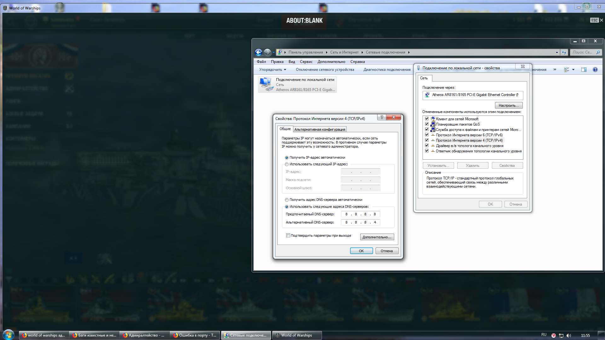The image size is (605, 340).
Task: Click the red antivirus tray icon
Action: [x=554, y=335]
